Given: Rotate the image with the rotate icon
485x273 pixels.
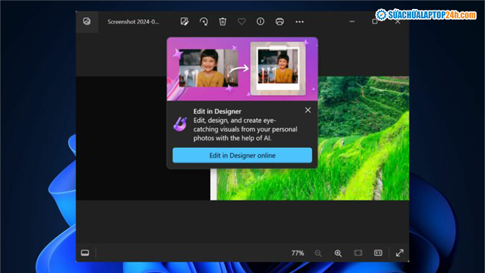Looking at the screenshot, I should click(x=204, y=21).
